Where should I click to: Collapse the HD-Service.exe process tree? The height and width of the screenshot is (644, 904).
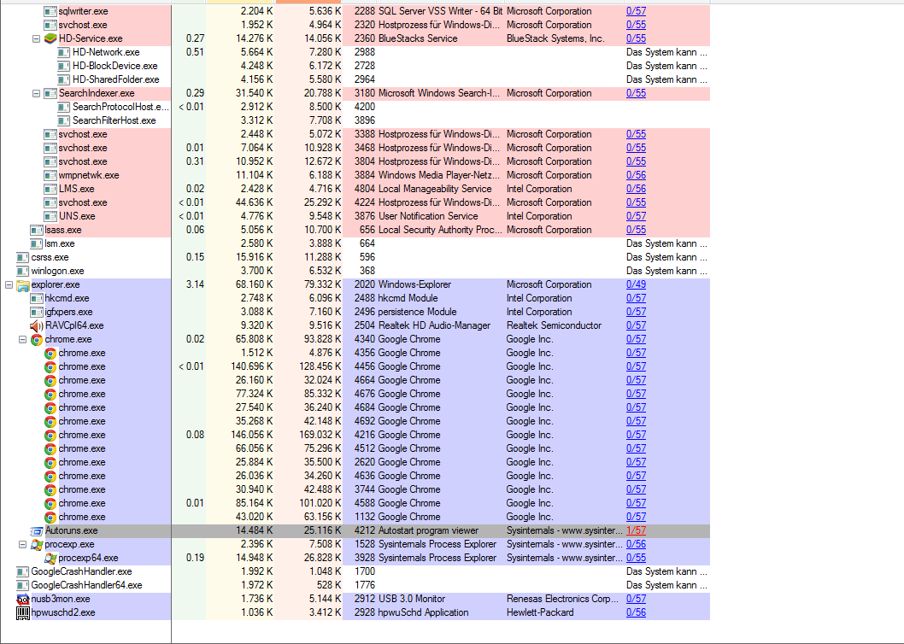[x=37, y=38]
